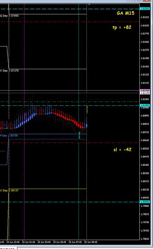The width and height of the screenshot is (153, 249).
Task: Click the 25 Jun 07:45 time axis label
Action: click(x=75, y=242)
